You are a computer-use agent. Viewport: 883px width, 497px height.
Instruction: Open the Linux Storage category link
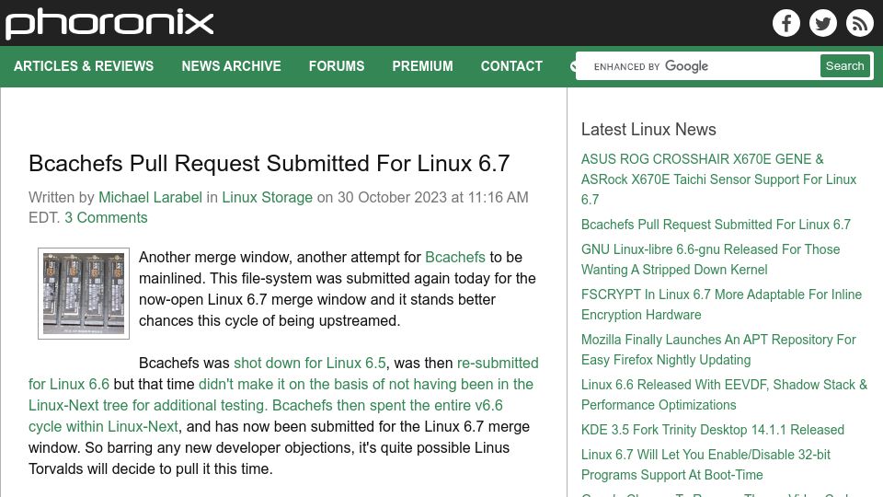267,197
